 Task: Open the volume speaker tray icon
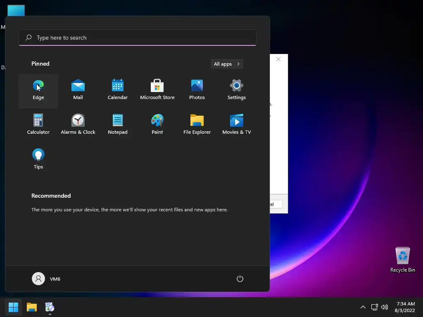385,307
